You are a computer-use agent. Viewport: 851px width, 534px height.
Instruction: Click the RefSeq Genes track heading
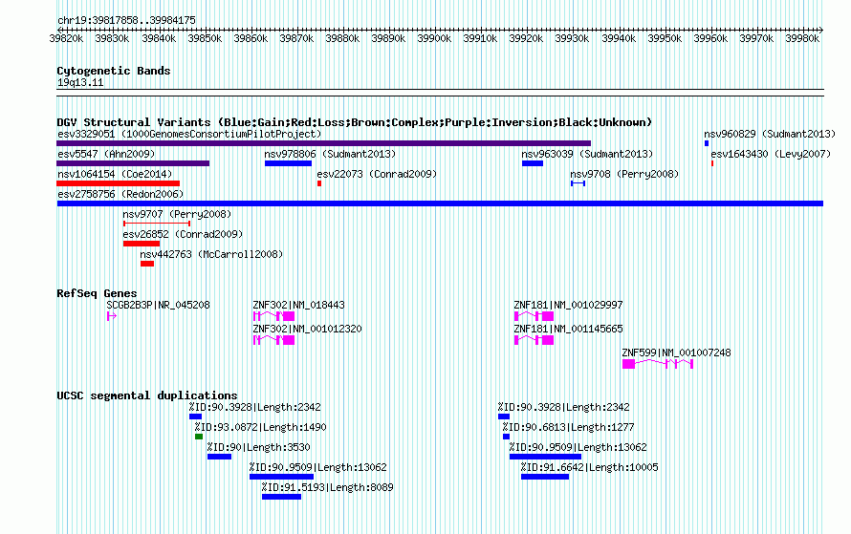pos(97,293)
